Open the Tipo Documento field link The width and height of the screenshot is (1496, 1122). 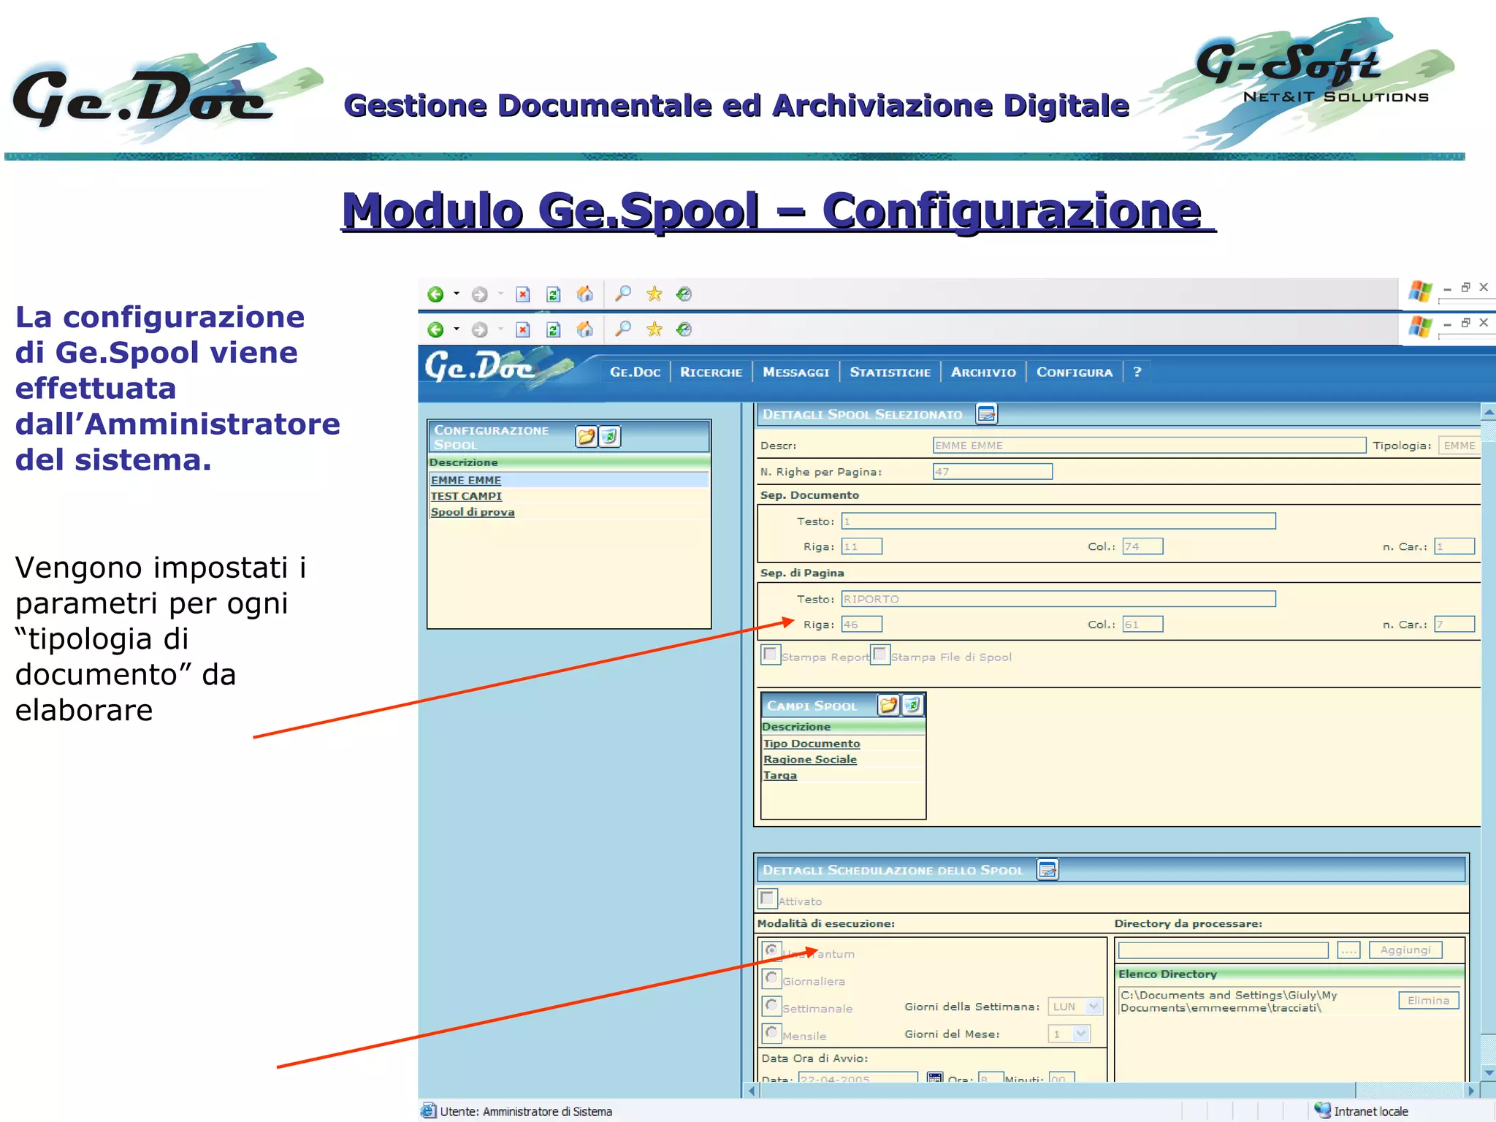click(812, 743)
